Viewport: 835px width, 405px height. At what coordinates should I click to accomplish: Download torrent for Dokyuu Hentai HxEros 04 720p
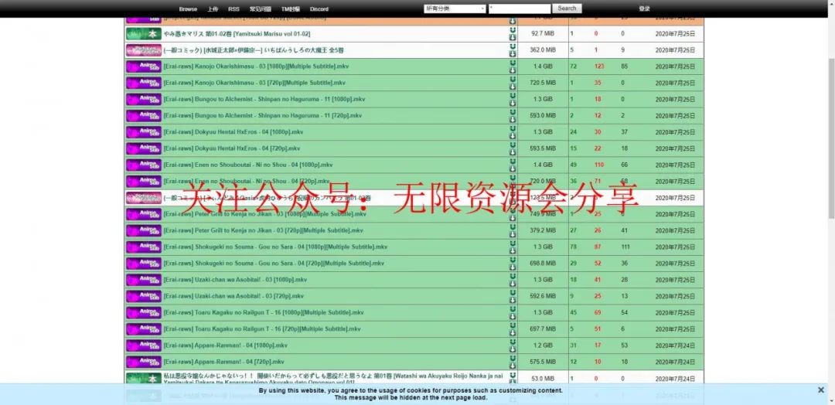(x=513, y=152)
